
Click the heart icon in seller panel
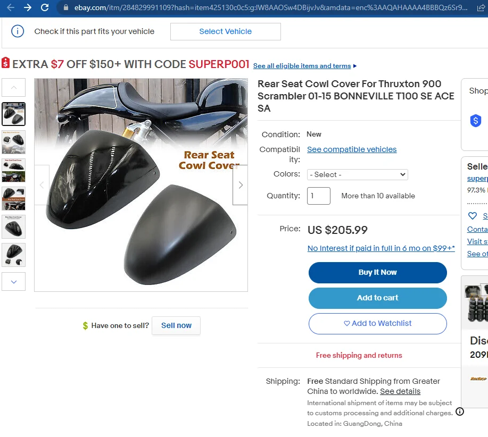click(473, 216)
